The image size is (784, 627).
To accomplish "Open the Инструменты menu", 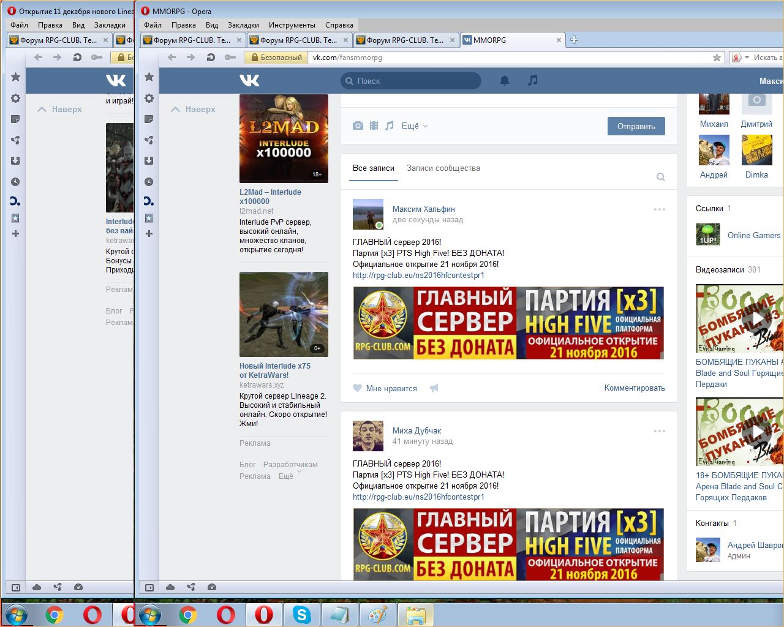I will coord(292,25).
